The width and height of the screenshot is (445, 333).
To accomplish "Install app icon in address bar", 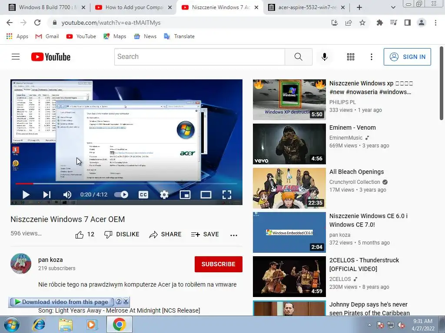I will pyautogui.click(x=335, y=23).
